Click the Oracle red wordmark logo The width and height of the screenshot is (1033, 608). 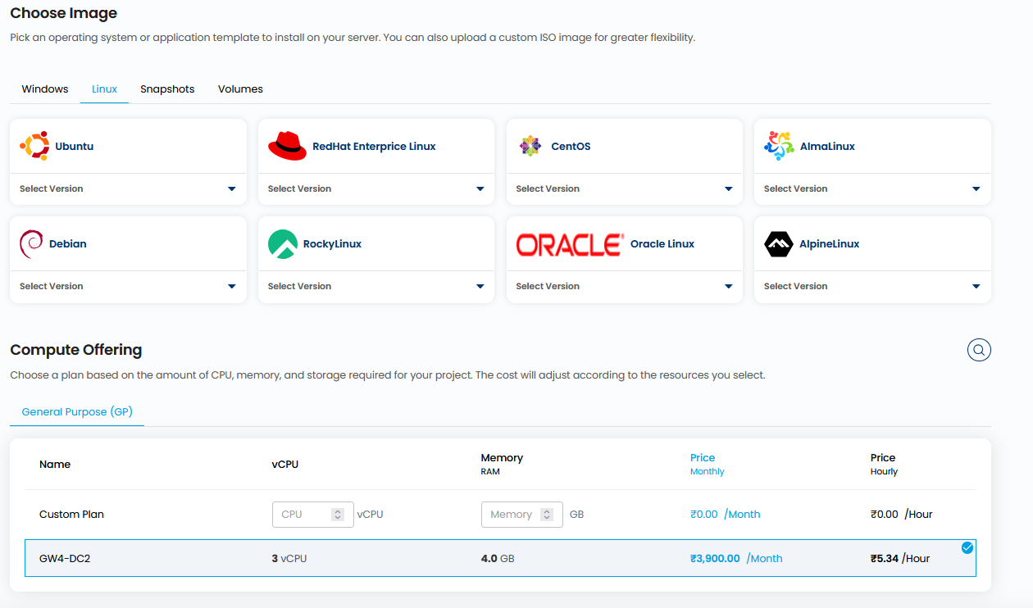point(570,244)
